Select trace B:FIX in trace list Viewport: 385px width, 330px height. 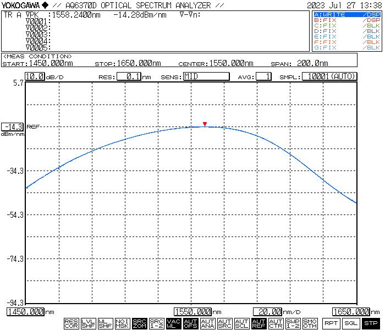pos(346,20)
